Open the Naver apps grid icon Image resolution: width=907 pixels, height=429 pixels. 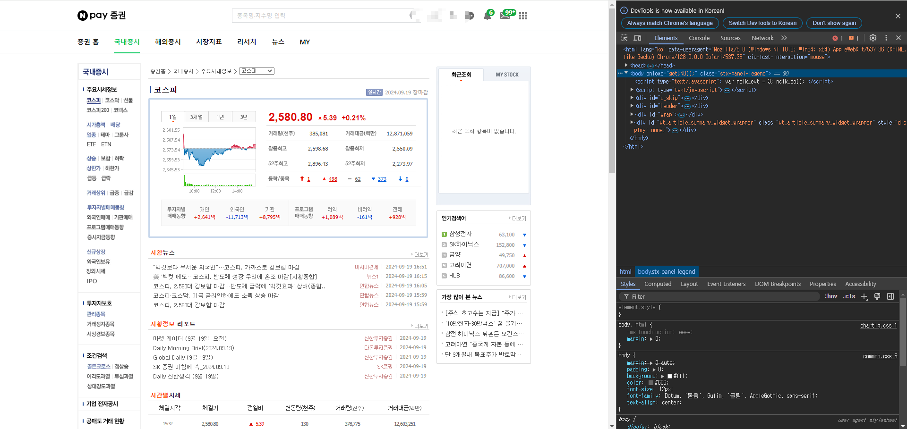coord(523,16)
